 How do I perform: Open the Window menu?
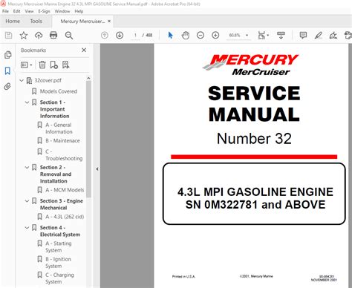click(62, 11)
